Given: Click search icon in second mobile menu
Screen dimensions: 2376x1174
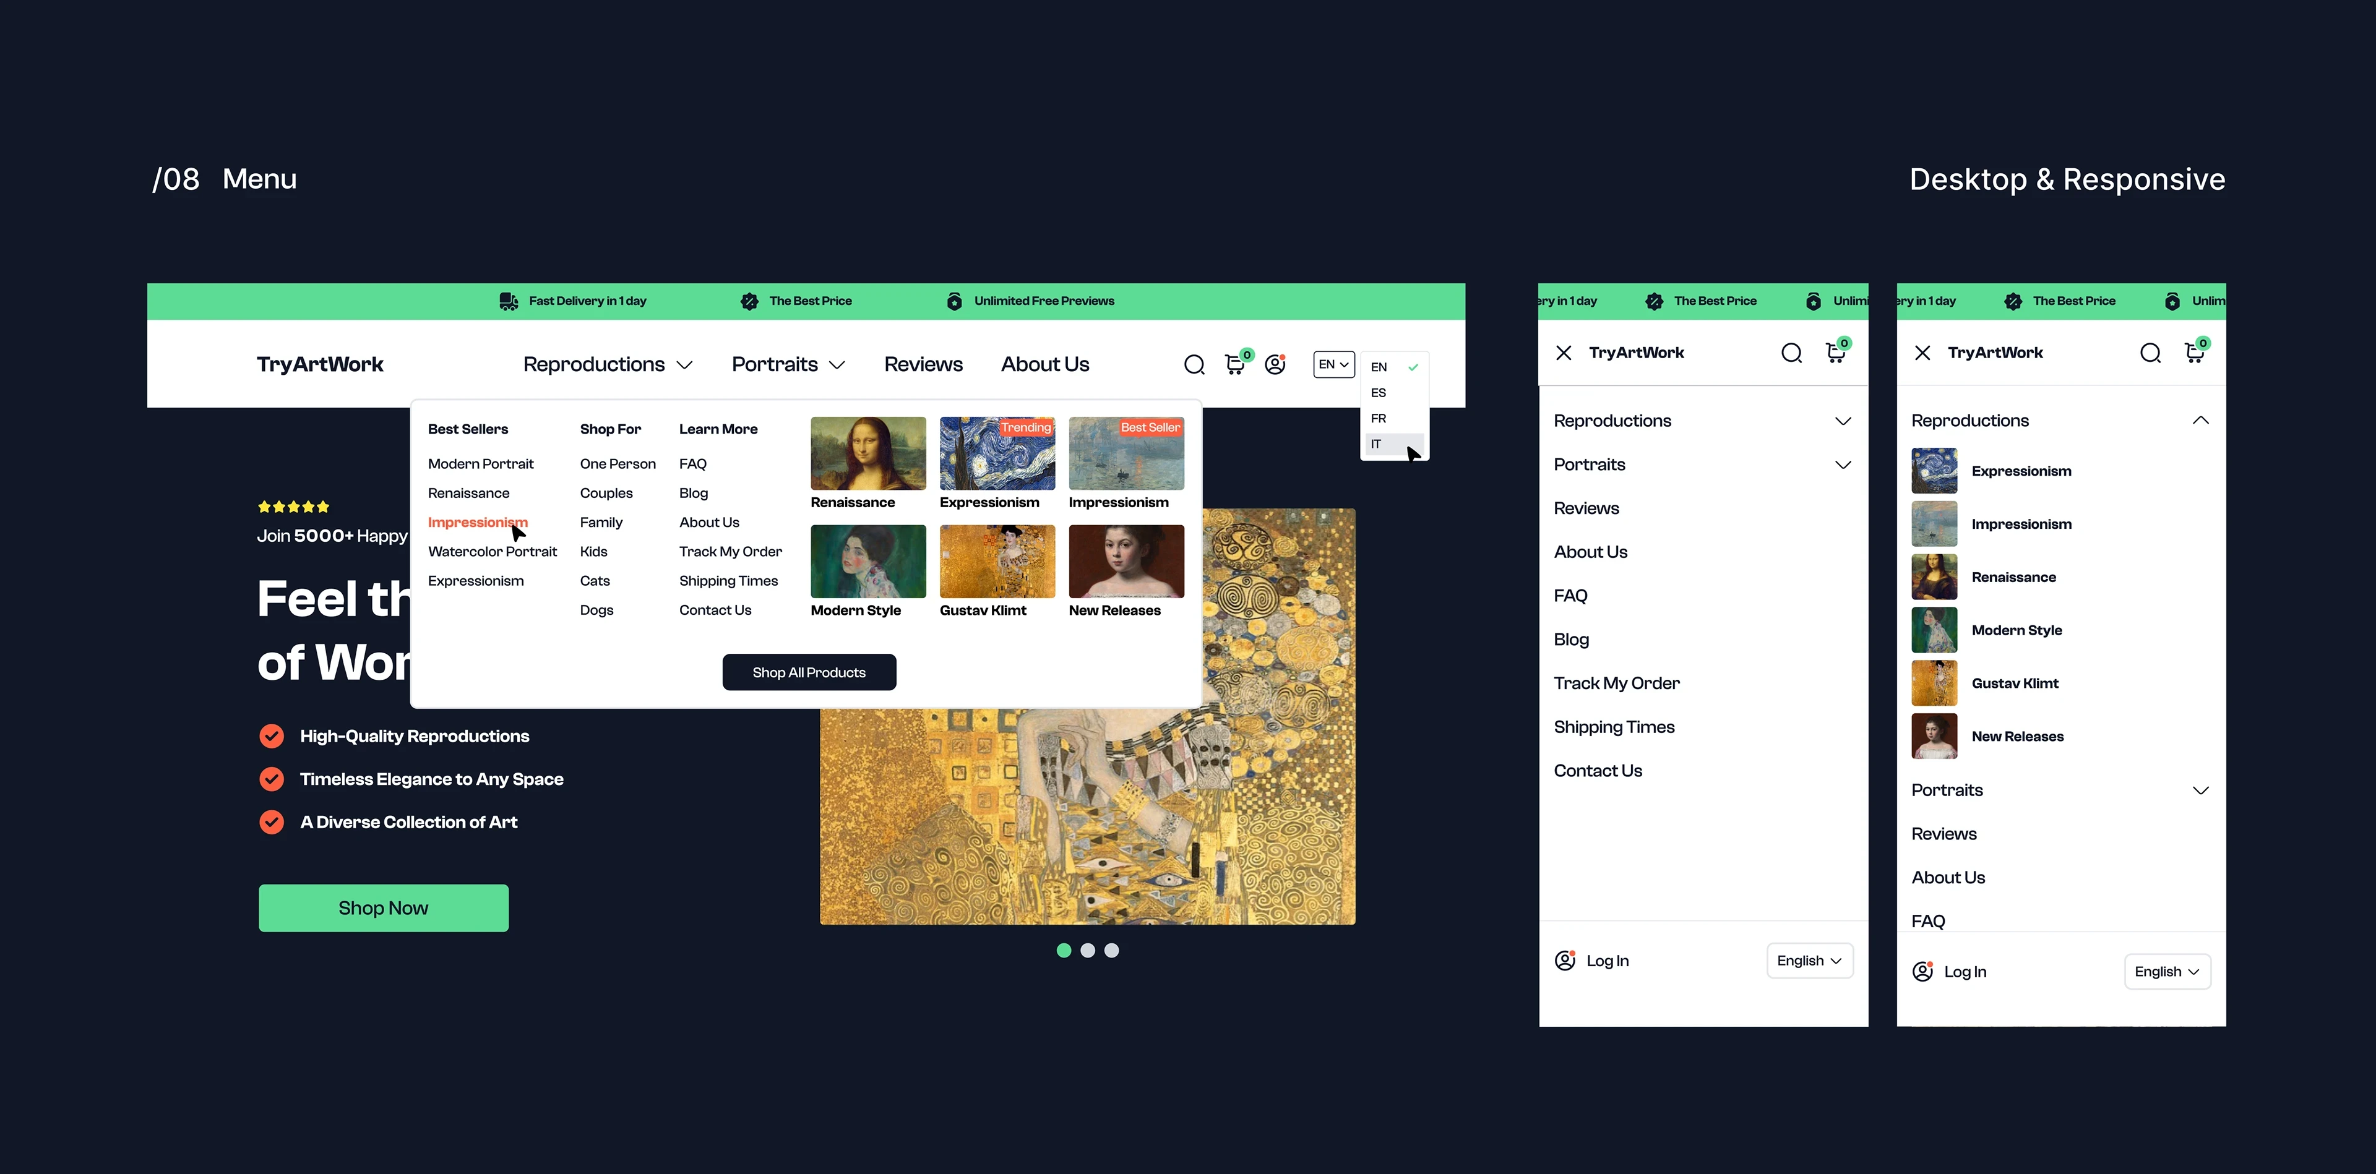Looking at the screenshot, I should coord(2150,353).
